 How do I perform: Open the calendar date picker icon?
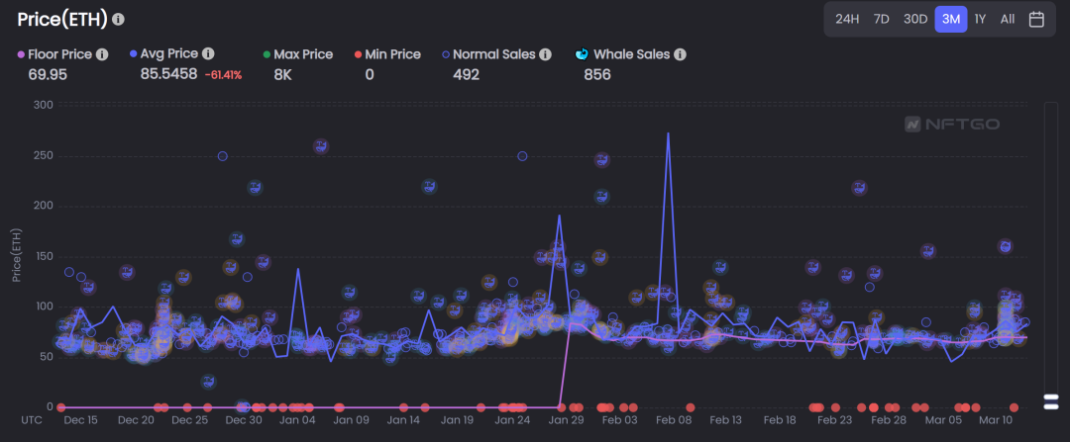point(1036,19)
